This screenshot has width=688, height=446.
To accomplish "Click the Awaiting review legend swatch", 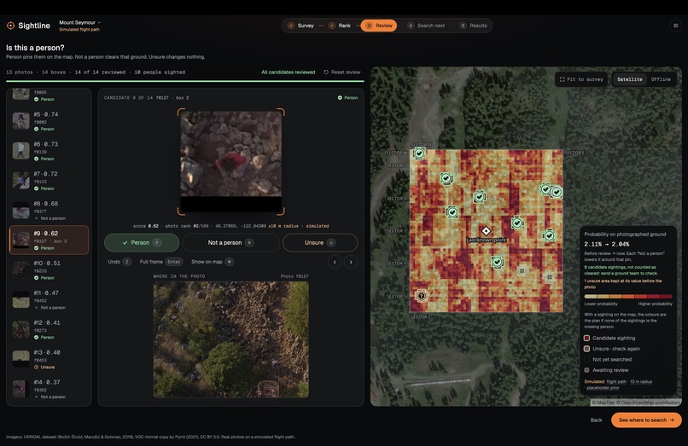I will pyautogui.click(x=586, y=370).
